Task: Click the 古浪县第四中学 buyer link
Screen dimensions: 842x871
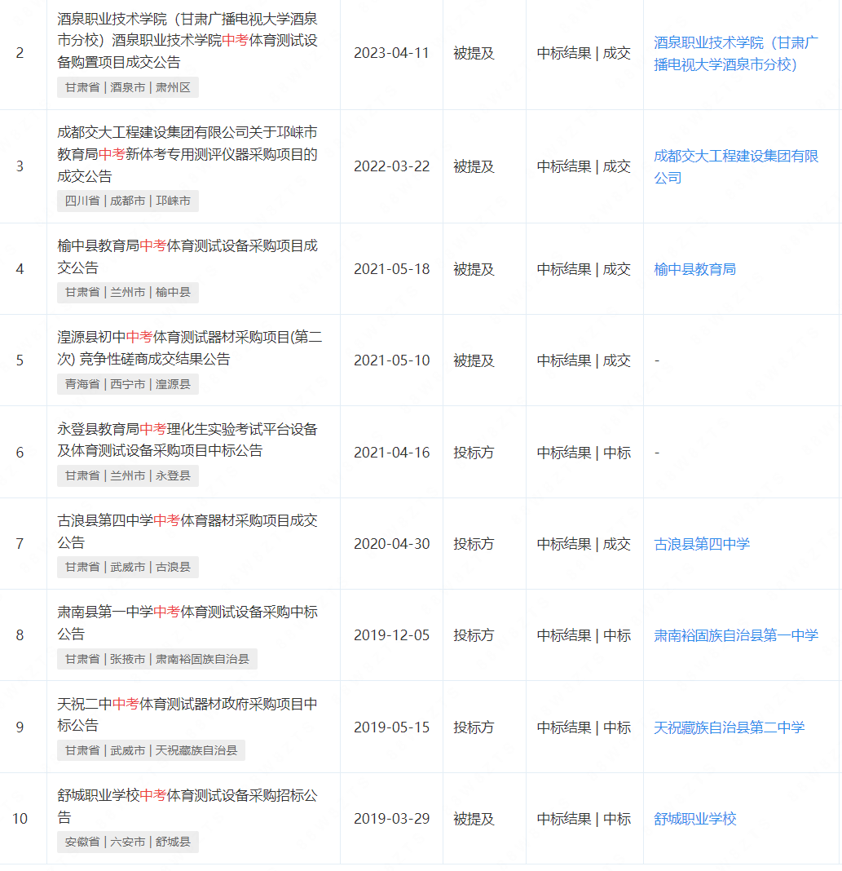Action: pyautogui.click(x=701, y=544)
